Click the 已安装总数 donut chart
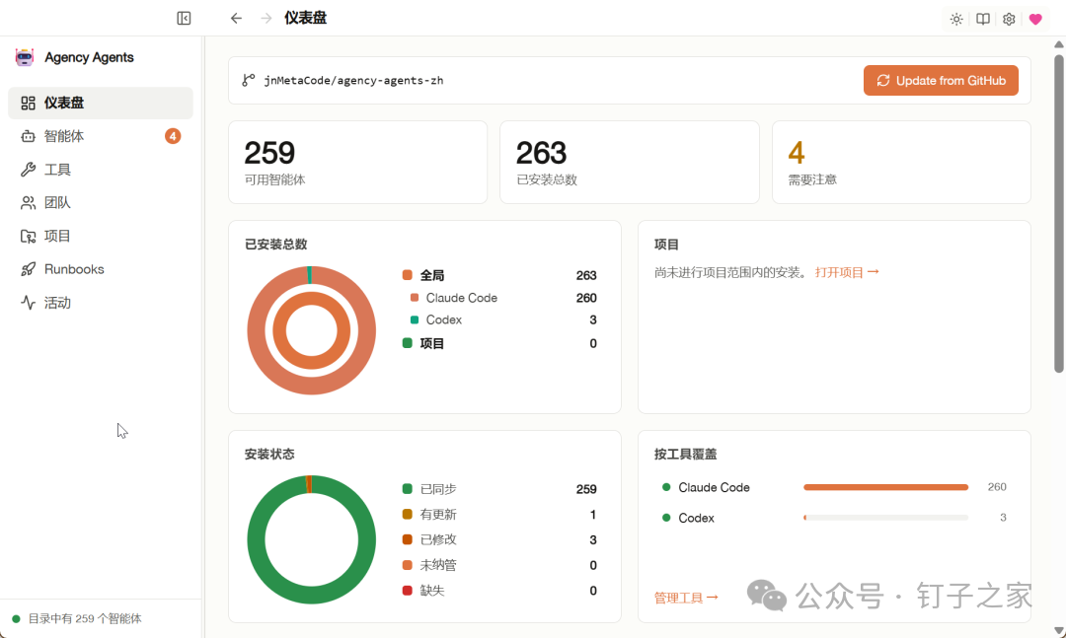 [311, 330]
